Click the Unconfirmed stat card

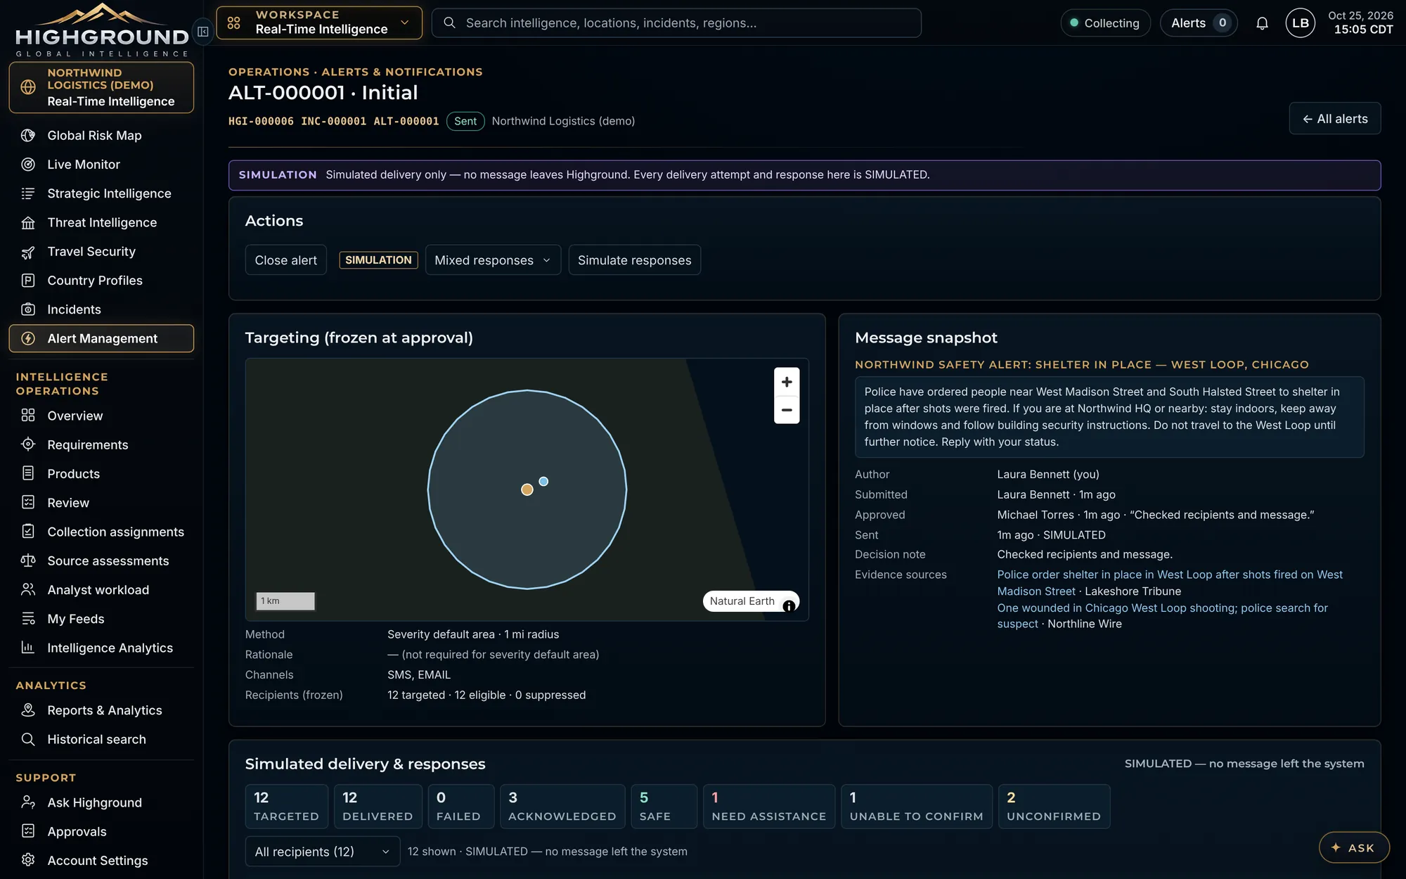1054,807
